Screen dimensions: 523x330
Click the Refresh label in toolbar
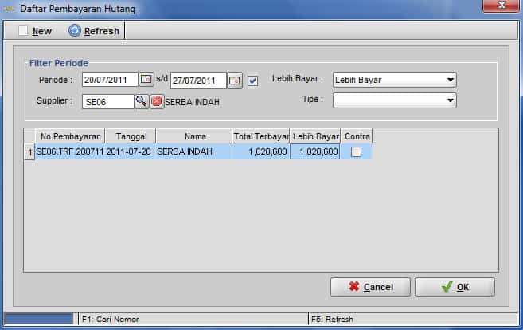(101, 31)
